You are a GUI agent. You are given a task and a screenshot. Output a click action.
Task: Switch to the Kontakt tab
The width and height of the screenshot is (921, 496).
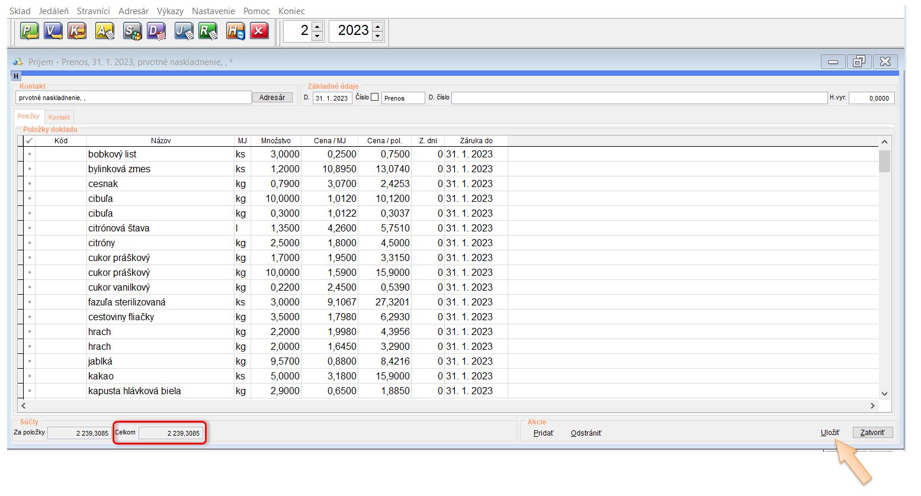pyautogui.click(x=59, y=117)
